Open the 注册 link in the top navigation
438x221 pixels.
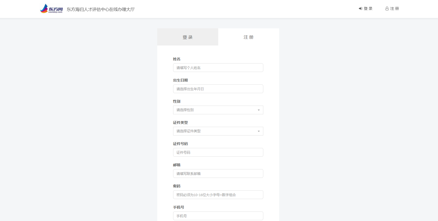point(395,9)
